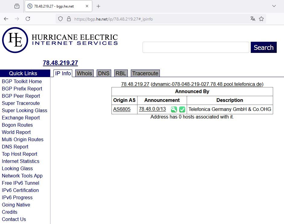Click the green key icon

pos(174,109)
